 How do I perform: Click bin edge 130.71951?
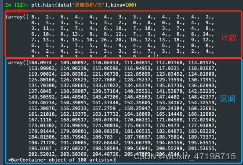[x=201, y=80]
